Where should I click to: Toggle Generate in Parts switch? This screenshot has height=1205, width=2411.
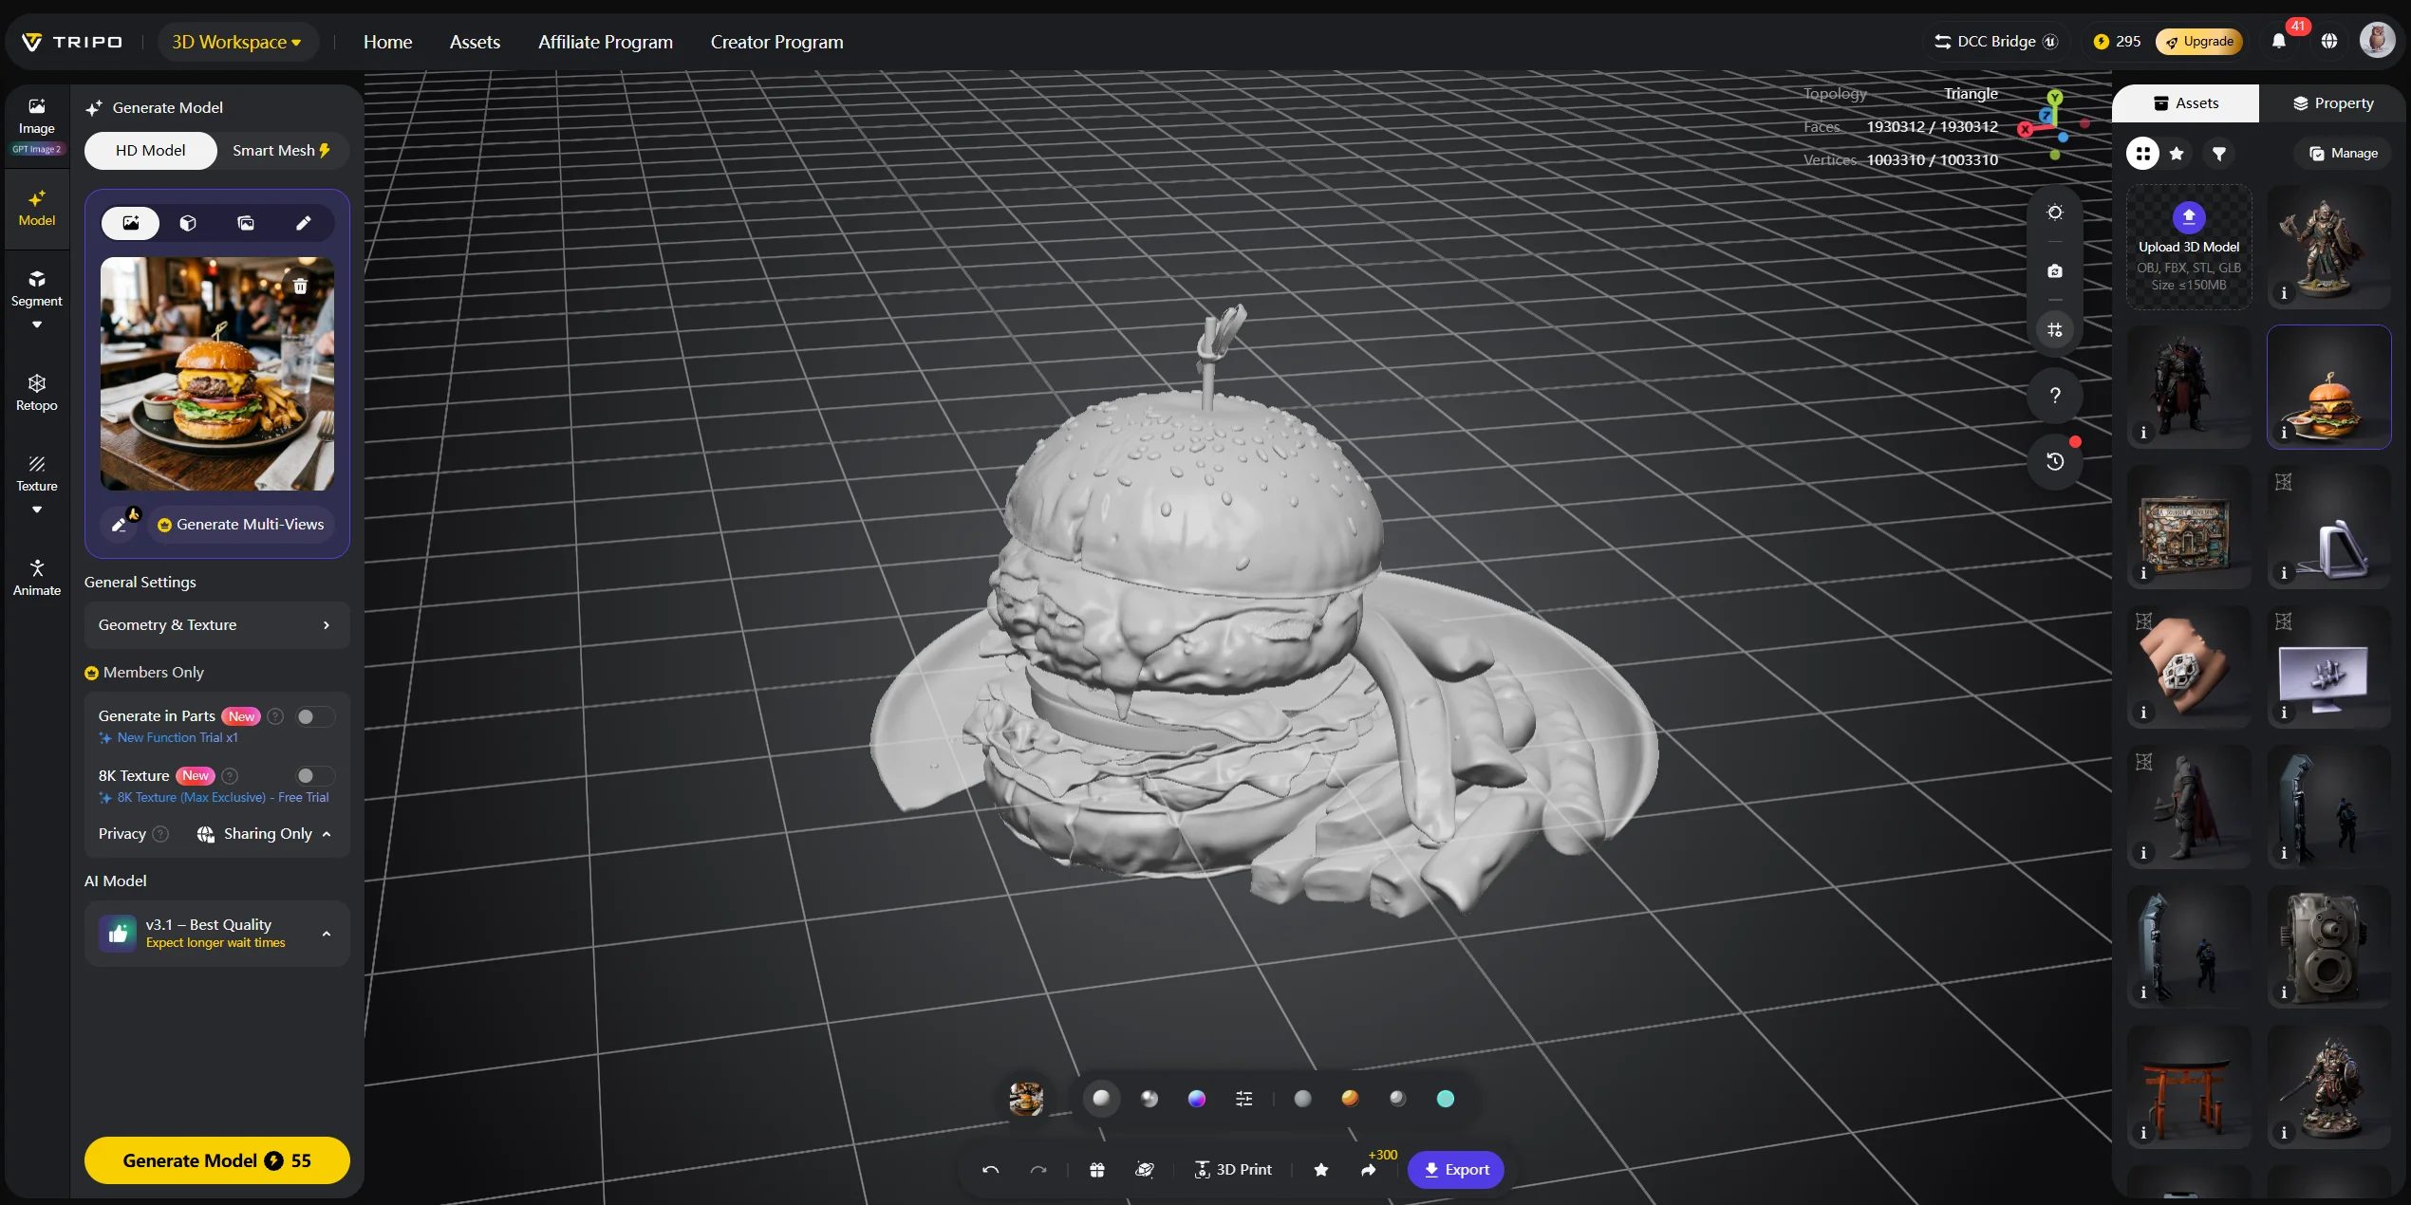click(314, 716)
